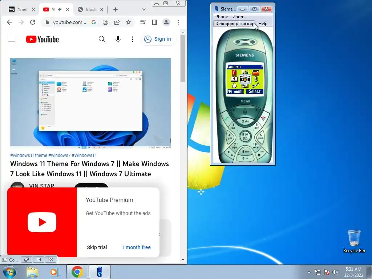Click the 0 + key on phone

tap(245, 158)
